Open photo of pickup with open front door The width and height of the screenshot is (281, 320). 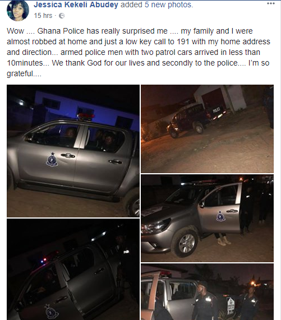point(207,218)
